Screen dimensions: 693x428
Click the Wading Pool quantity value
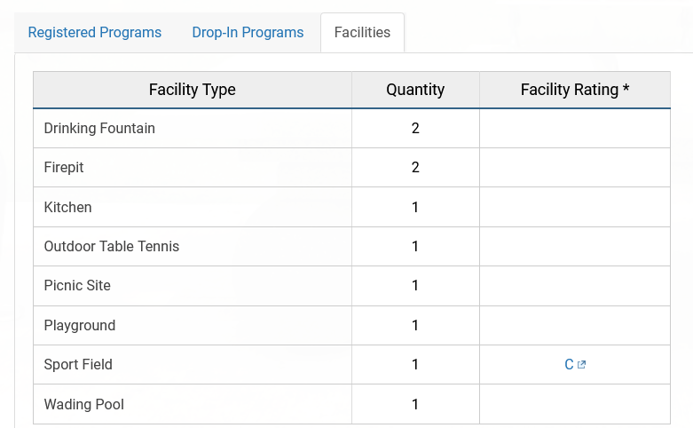415,404
